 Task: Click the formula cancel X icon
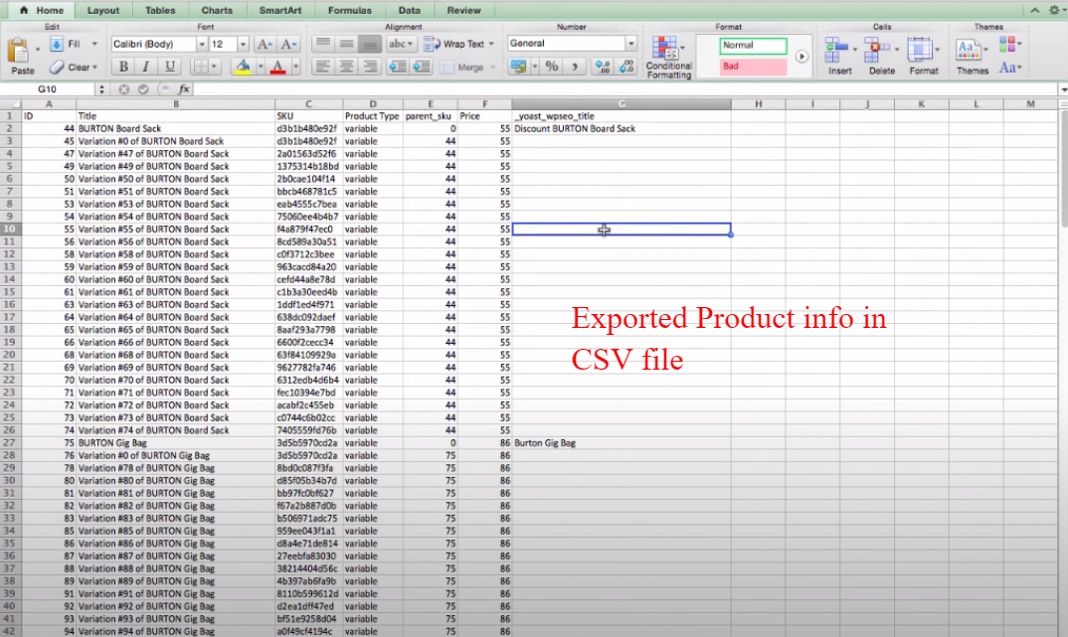(124, 89)
